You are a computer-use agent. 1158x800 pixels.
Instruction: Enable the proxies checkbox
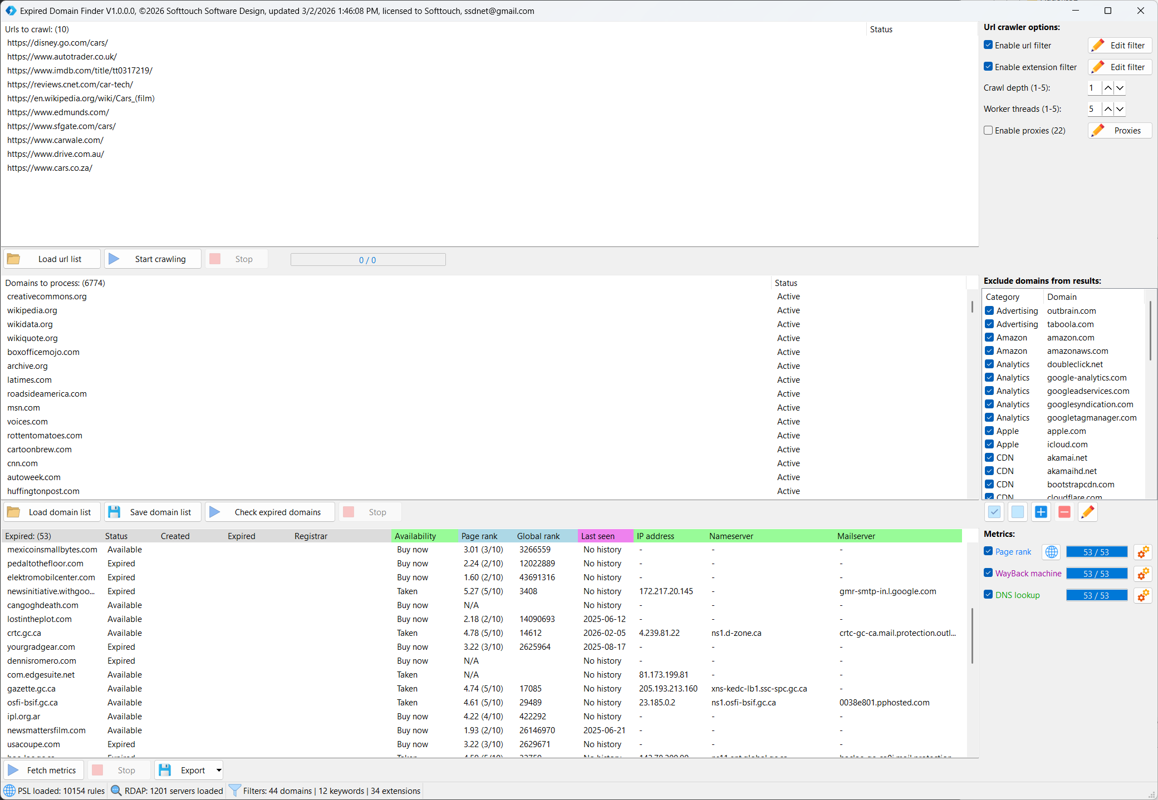(989, 130)
